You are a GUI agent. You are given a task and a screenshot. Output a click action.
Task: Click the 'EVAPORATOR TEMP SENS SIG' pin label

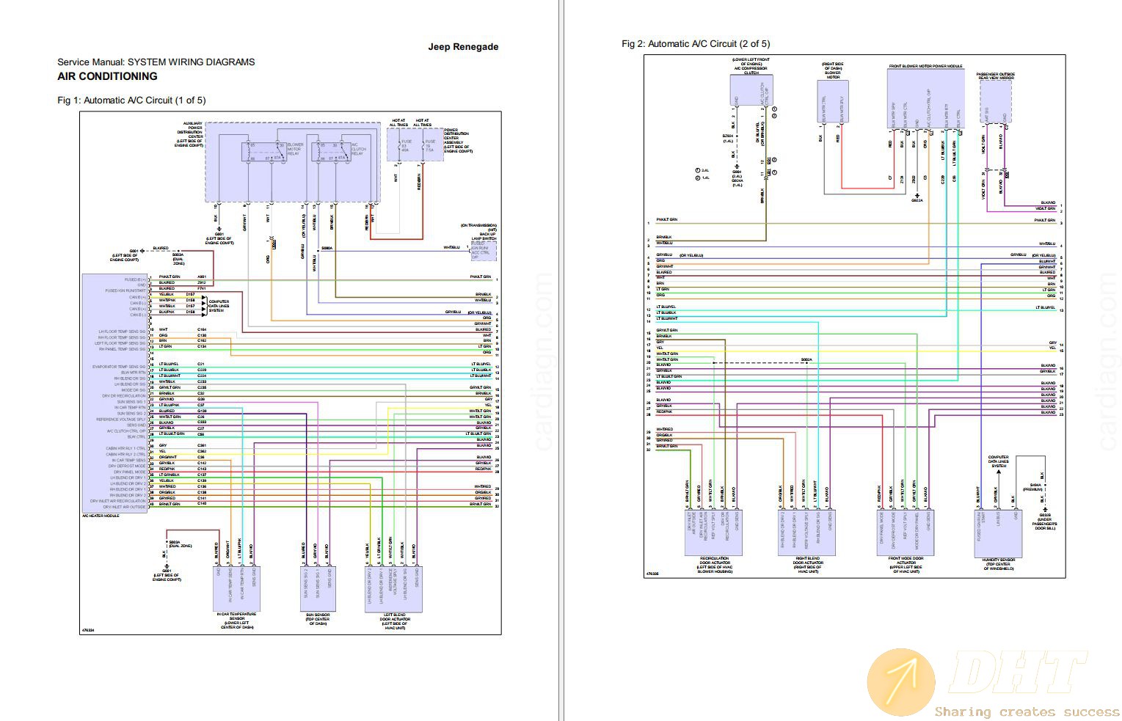pyautogui.click(x=119, y=366)
